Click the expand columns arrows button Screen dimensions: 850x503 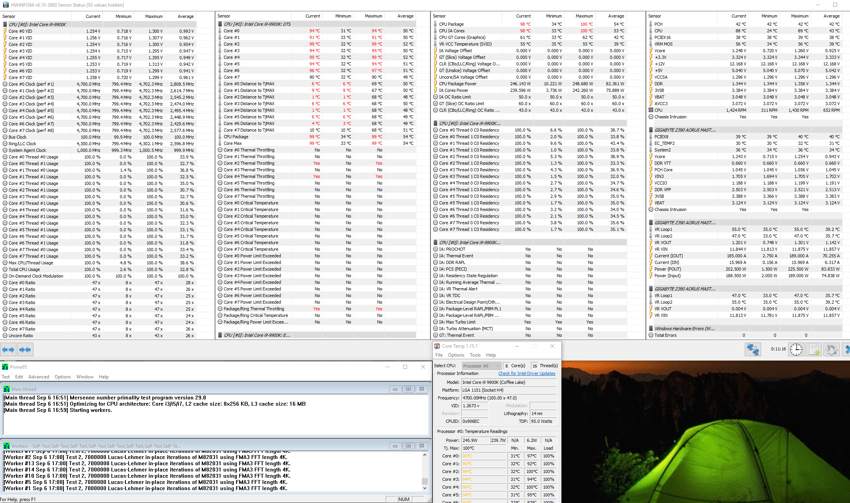pos(8,350)
